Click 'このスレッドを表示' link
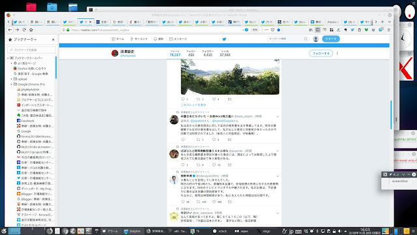 194,105
